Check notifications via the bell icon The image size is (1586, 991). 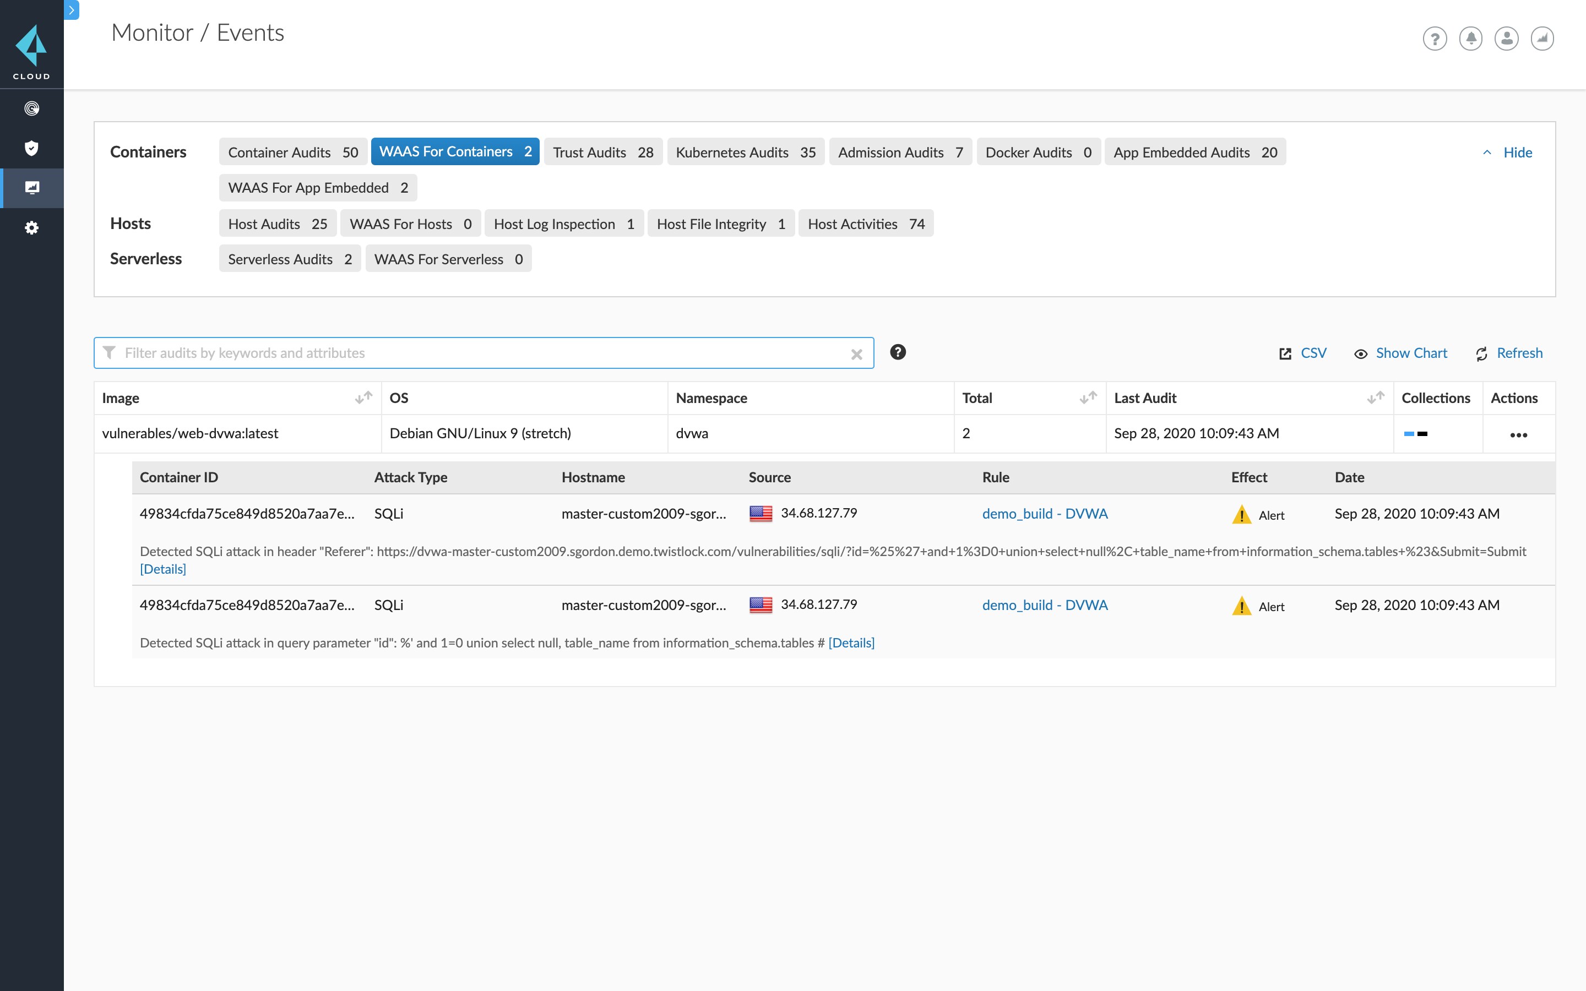1470,39
